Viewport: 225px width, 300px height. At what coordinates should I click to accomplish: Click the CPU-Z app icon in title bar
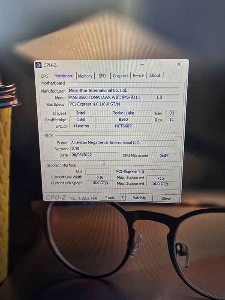coord(38,65)
